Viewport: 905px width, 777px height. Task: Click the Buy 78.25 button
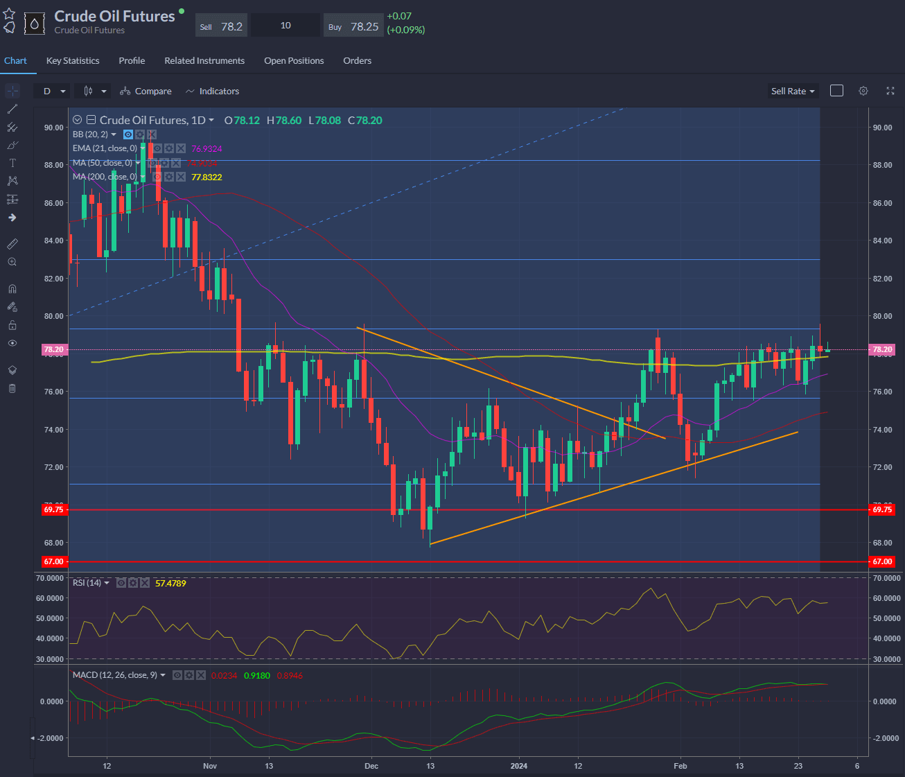(x=353, y=26)
